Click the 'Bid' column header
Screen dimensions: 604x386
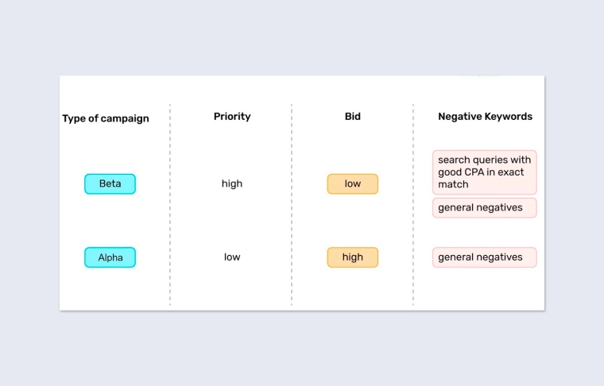(x=353, y=117)
